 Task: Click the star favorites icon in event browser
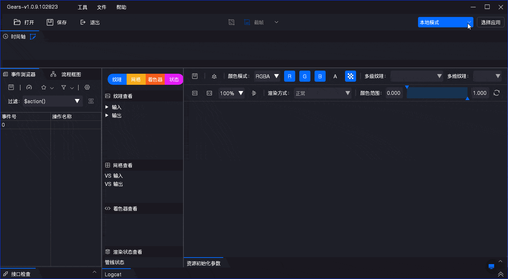[x=44, y=87]
